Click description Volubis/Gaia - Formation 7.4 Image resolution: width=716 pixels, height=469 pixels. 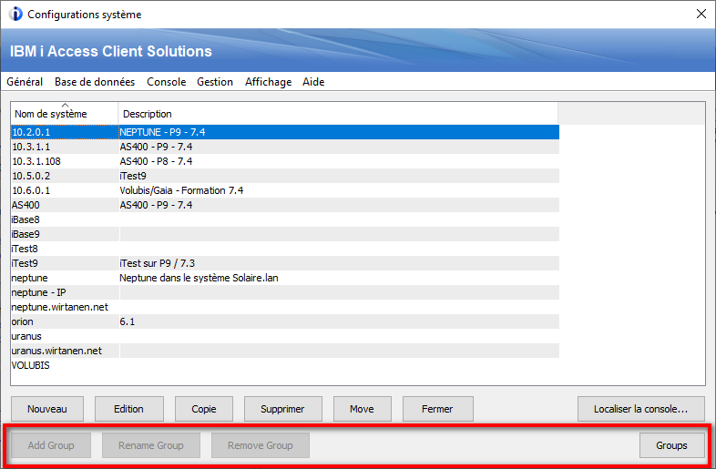click(x=181, y=190)
